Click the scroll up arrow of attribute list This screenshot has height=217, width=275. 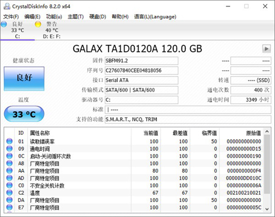[x=267, y=131]
